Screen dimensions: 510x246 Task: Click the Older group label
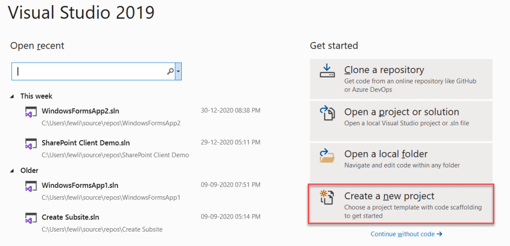[29, 170]
